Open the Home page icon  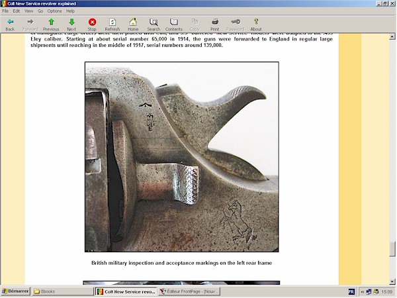pyautogui.click(x=133, y=22)
